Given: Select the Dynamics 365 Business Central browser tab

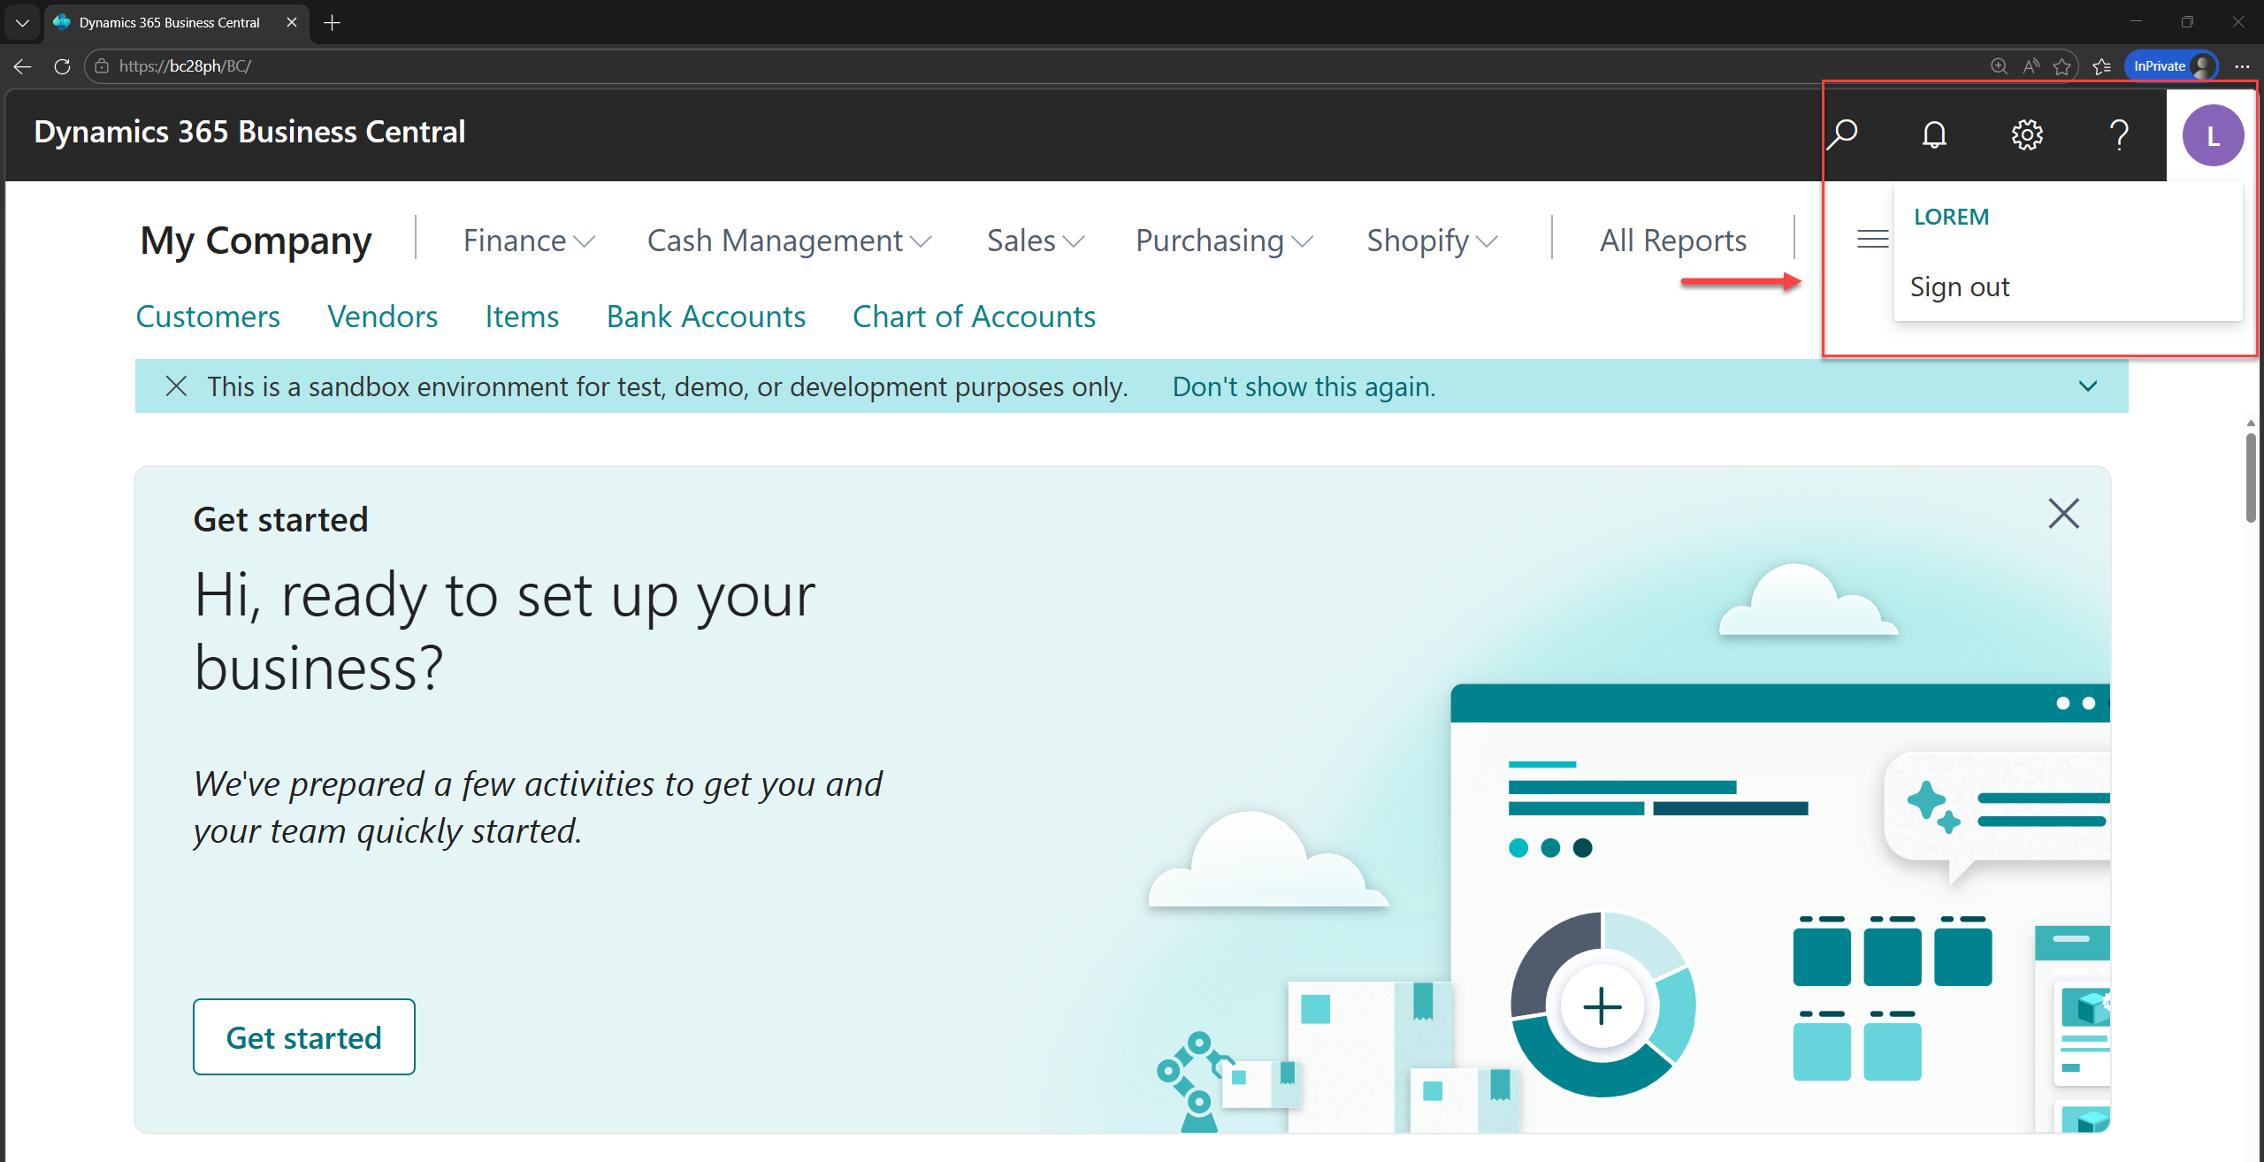Looking at the screenshot, I should coord(176,23).
